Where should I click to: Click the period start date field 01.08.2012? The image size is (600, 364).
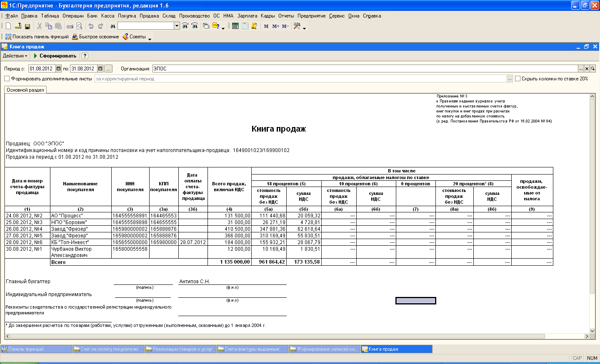pos(42,69)
